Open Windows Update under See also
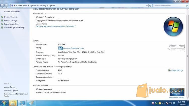The width and height of the screenshot is (189, 106). pyautogui.click(x=11, y=90)
